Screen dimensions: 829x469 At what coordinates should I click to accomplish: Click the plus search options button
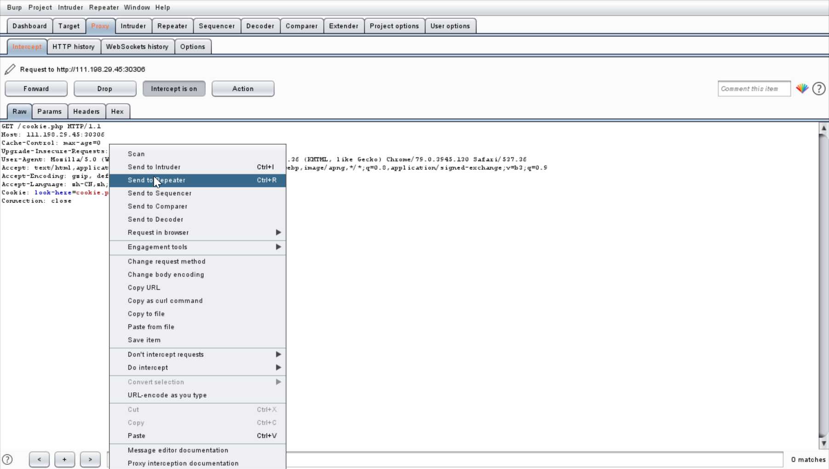tap(64, 459)
